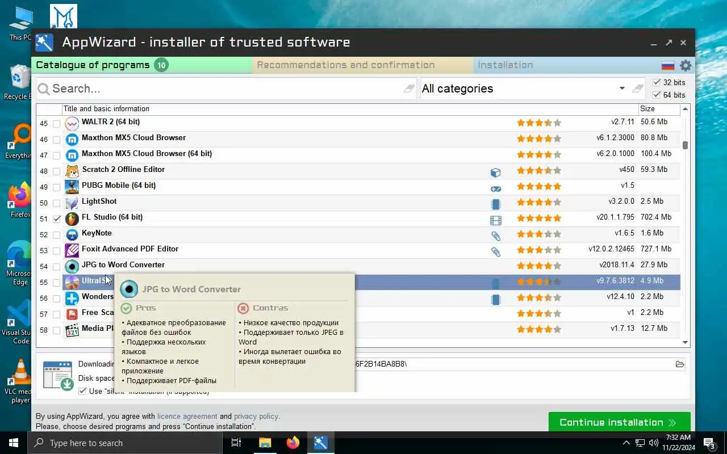Click the AppWizard taskbar button
Viewport: 727px width, 454px height.
320,443
